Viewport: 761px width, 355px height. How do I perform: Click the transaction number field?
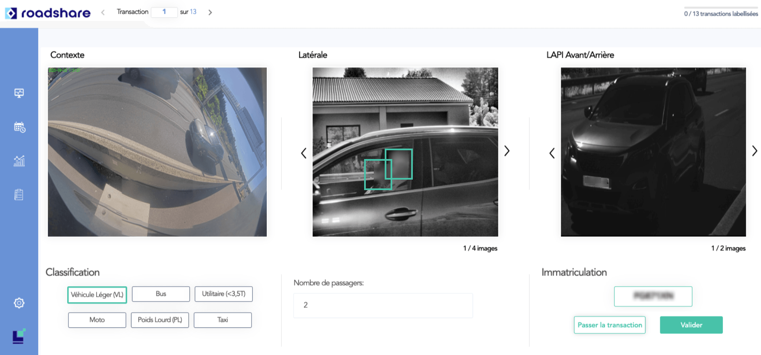pos(164,12)
